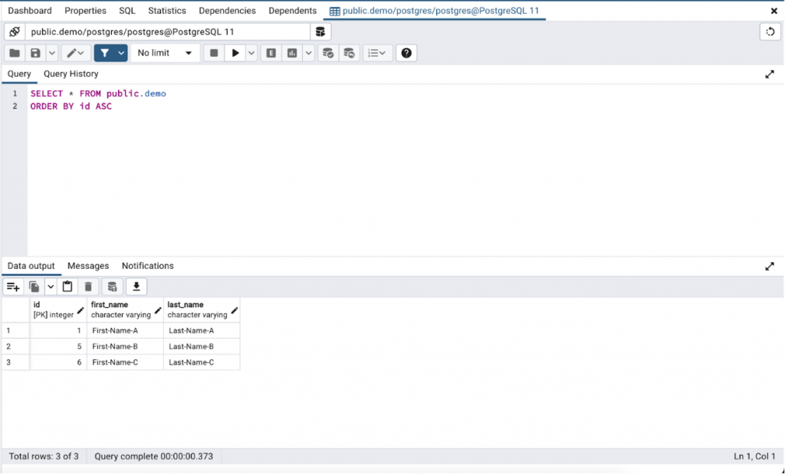
Task: Go to the Dashboard tab
Action: (30, 11)
